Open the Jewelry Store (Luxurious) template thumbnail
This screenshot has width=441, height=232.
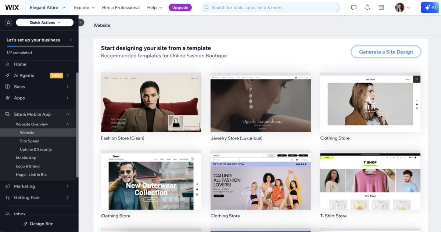[261, 102]
